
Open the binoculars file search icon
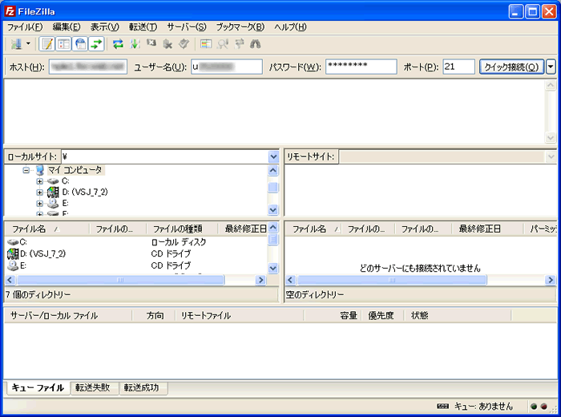click(255, 44)
